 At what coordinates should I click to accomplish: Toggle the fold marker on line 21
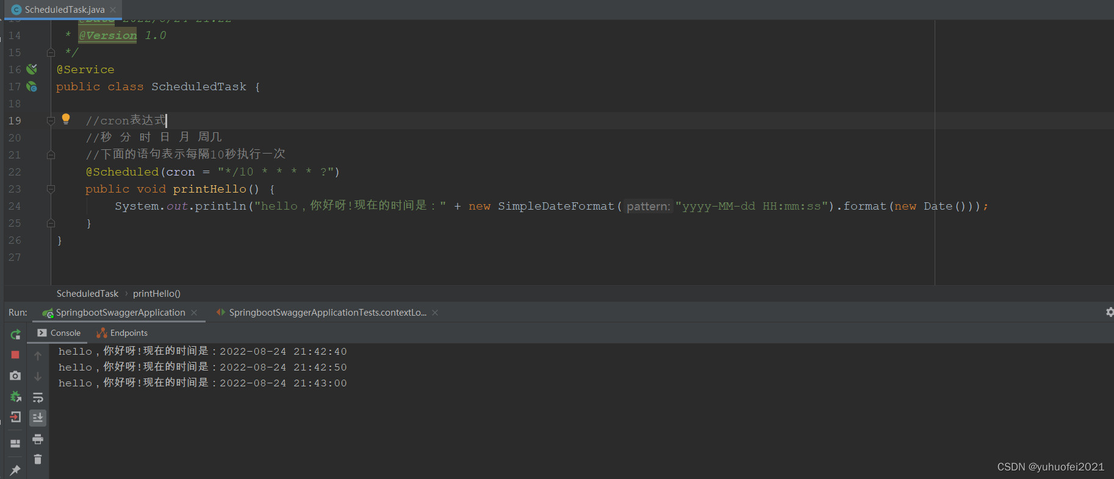point(51,155)
